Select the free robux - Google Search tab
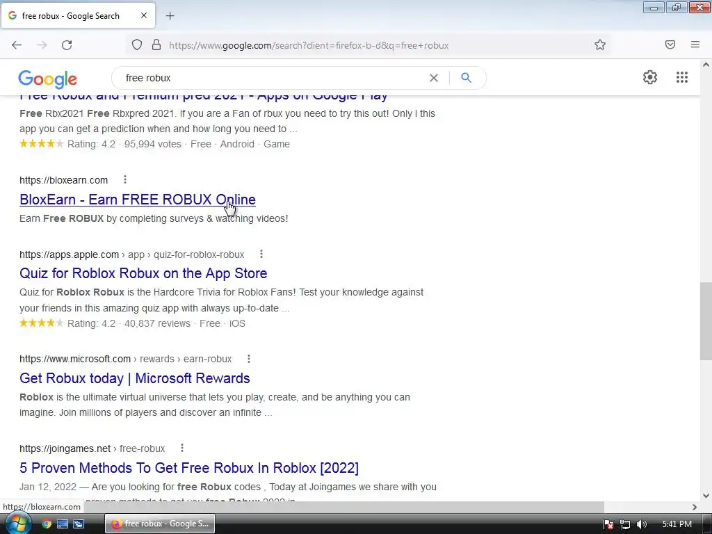The height and width of the screenshot is (534, 712). [x=78, y=15]
